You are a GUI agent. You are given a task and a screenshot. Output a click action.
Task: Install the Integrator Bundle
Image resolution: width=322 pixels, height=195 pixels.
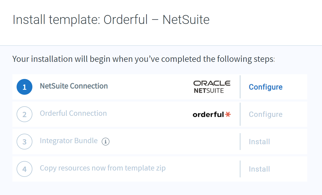259,142
